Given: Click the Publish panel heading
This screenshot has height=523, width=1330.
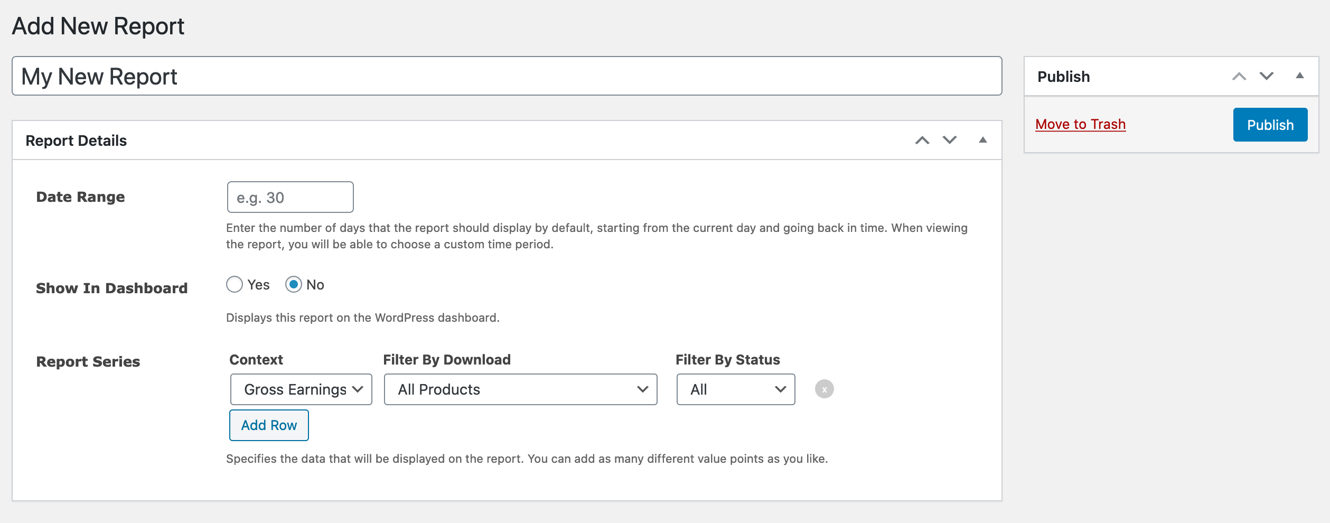Looking at the screenshot, I should coord(1063,77).
